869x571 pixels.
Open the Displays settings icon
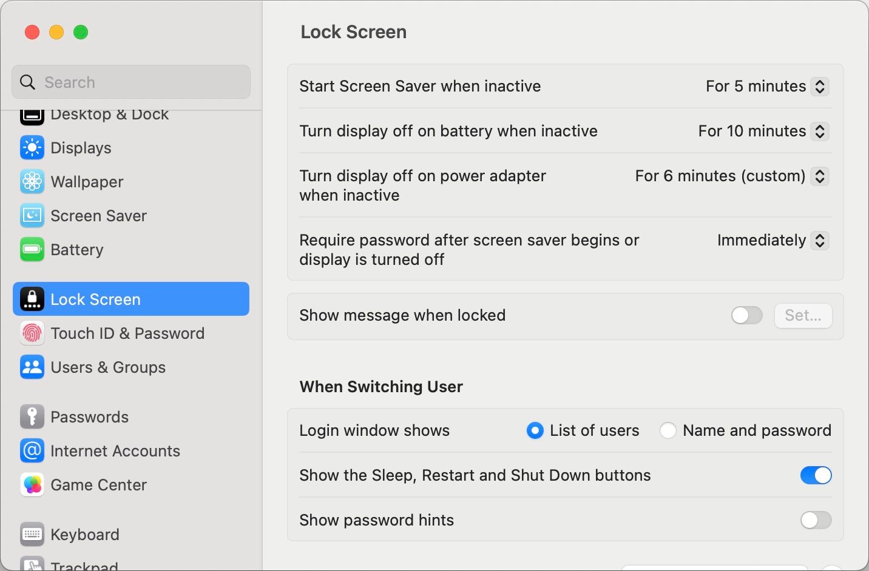tap(32, 147)
